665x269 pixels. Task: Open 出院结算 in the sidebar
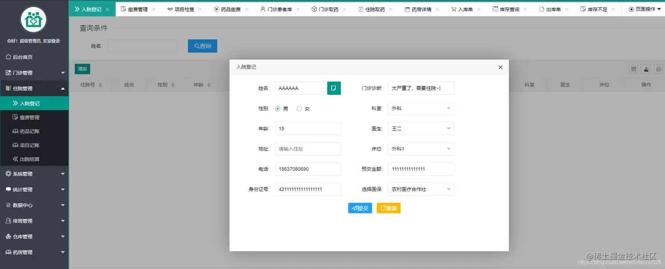[34, 159]
